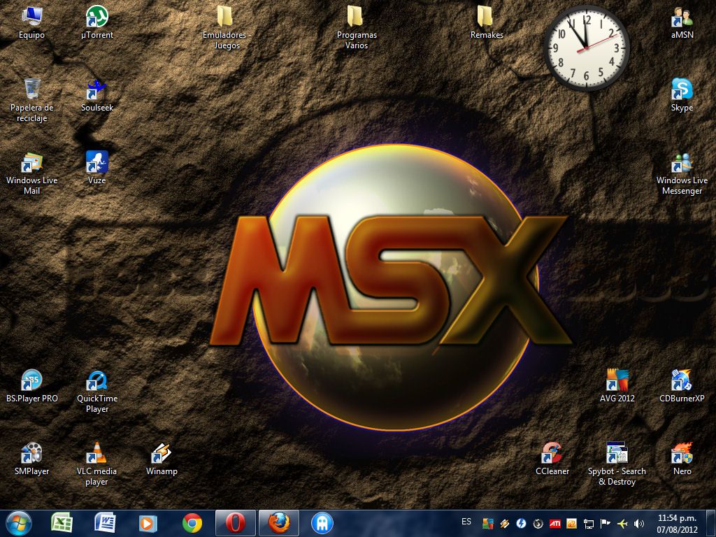The width and height of the screenshot is (716, 537).
Task: Open the taskbar date and time
Action: point(677,524)
